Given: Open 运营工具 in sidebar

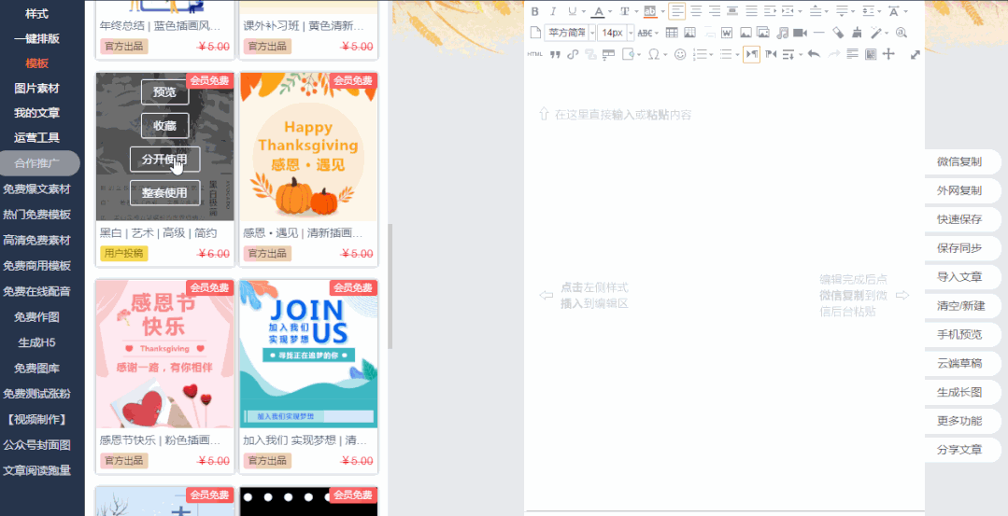Looking at the screenshot, I should point(36,137).
